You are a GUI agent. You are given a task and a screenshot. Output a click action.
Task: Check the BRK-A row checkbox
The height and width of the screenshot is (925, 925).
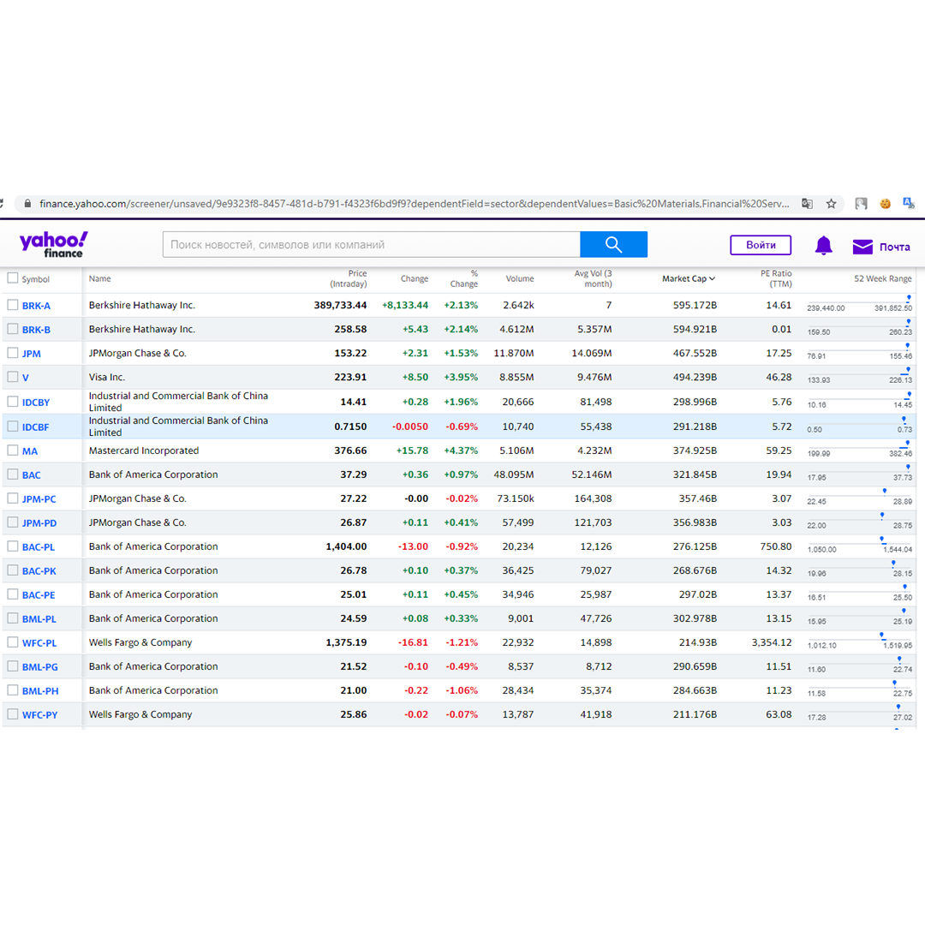pyautogui.click(x=12, y=304)
